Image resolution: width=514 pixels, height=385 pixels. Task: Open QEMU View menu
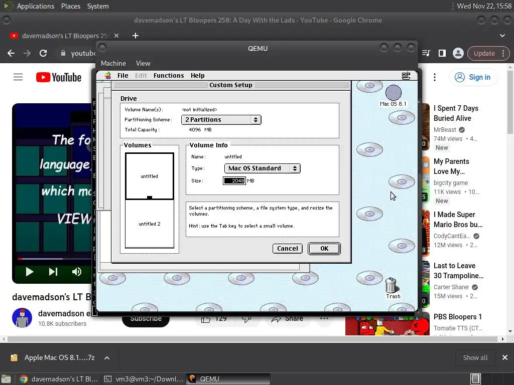(143, 63)
